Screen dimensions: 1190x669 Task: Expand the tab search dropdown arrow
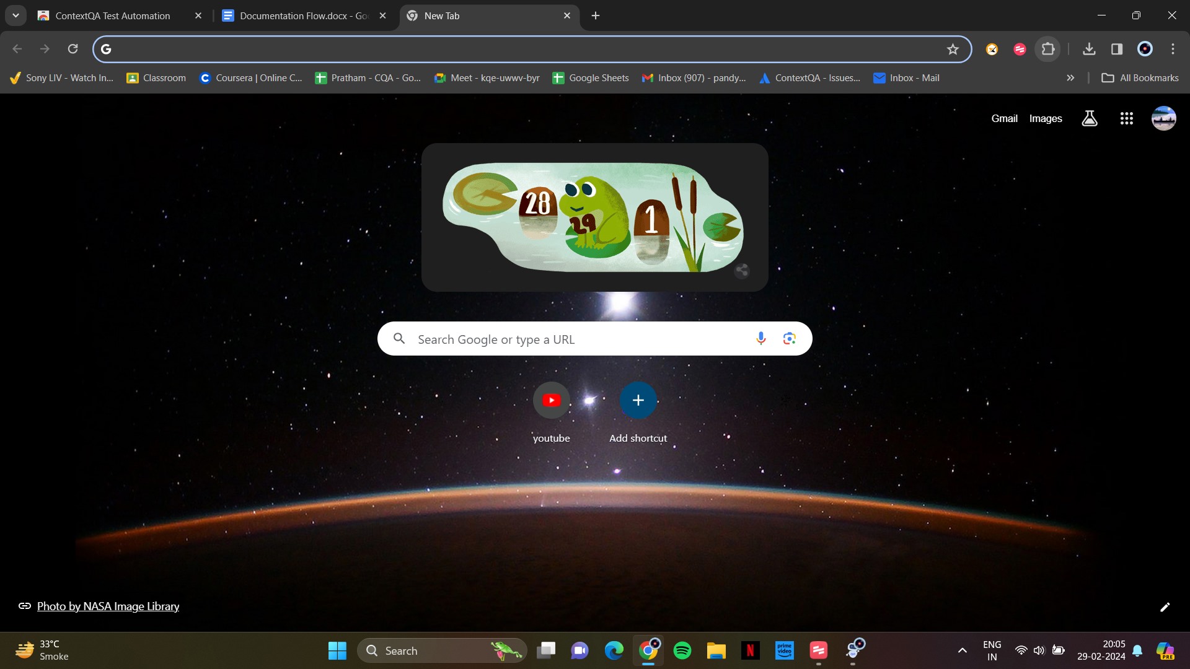[x=15, y=15]
